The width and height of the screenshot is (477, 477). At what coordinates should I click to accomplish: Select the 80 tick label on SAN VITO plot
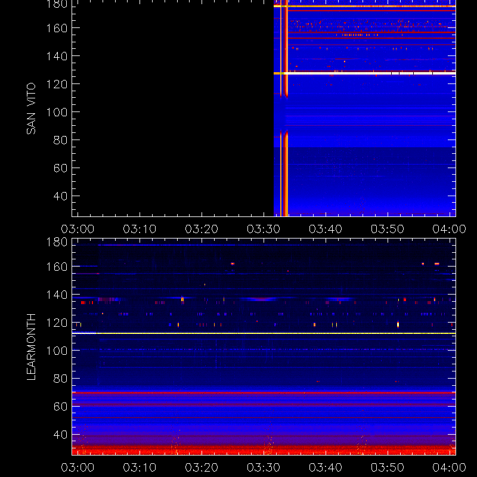pos(60,140)
